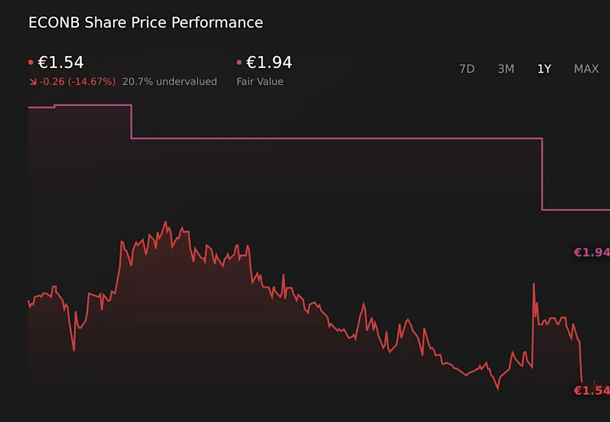Click the Fair Value label
The width and height of the screenshot is (610, 422).
pyautogui.click(x=260, y=81)
